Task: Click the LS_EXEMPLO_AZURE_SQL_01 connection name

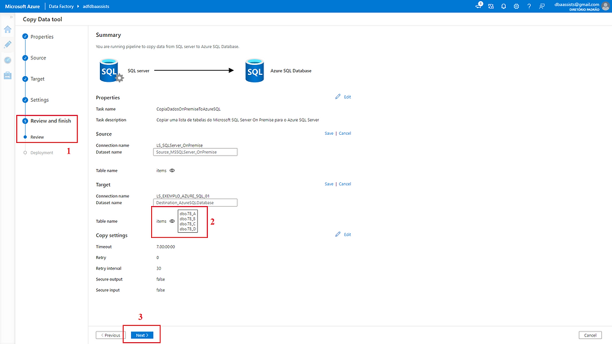Action: coord(182,196)
